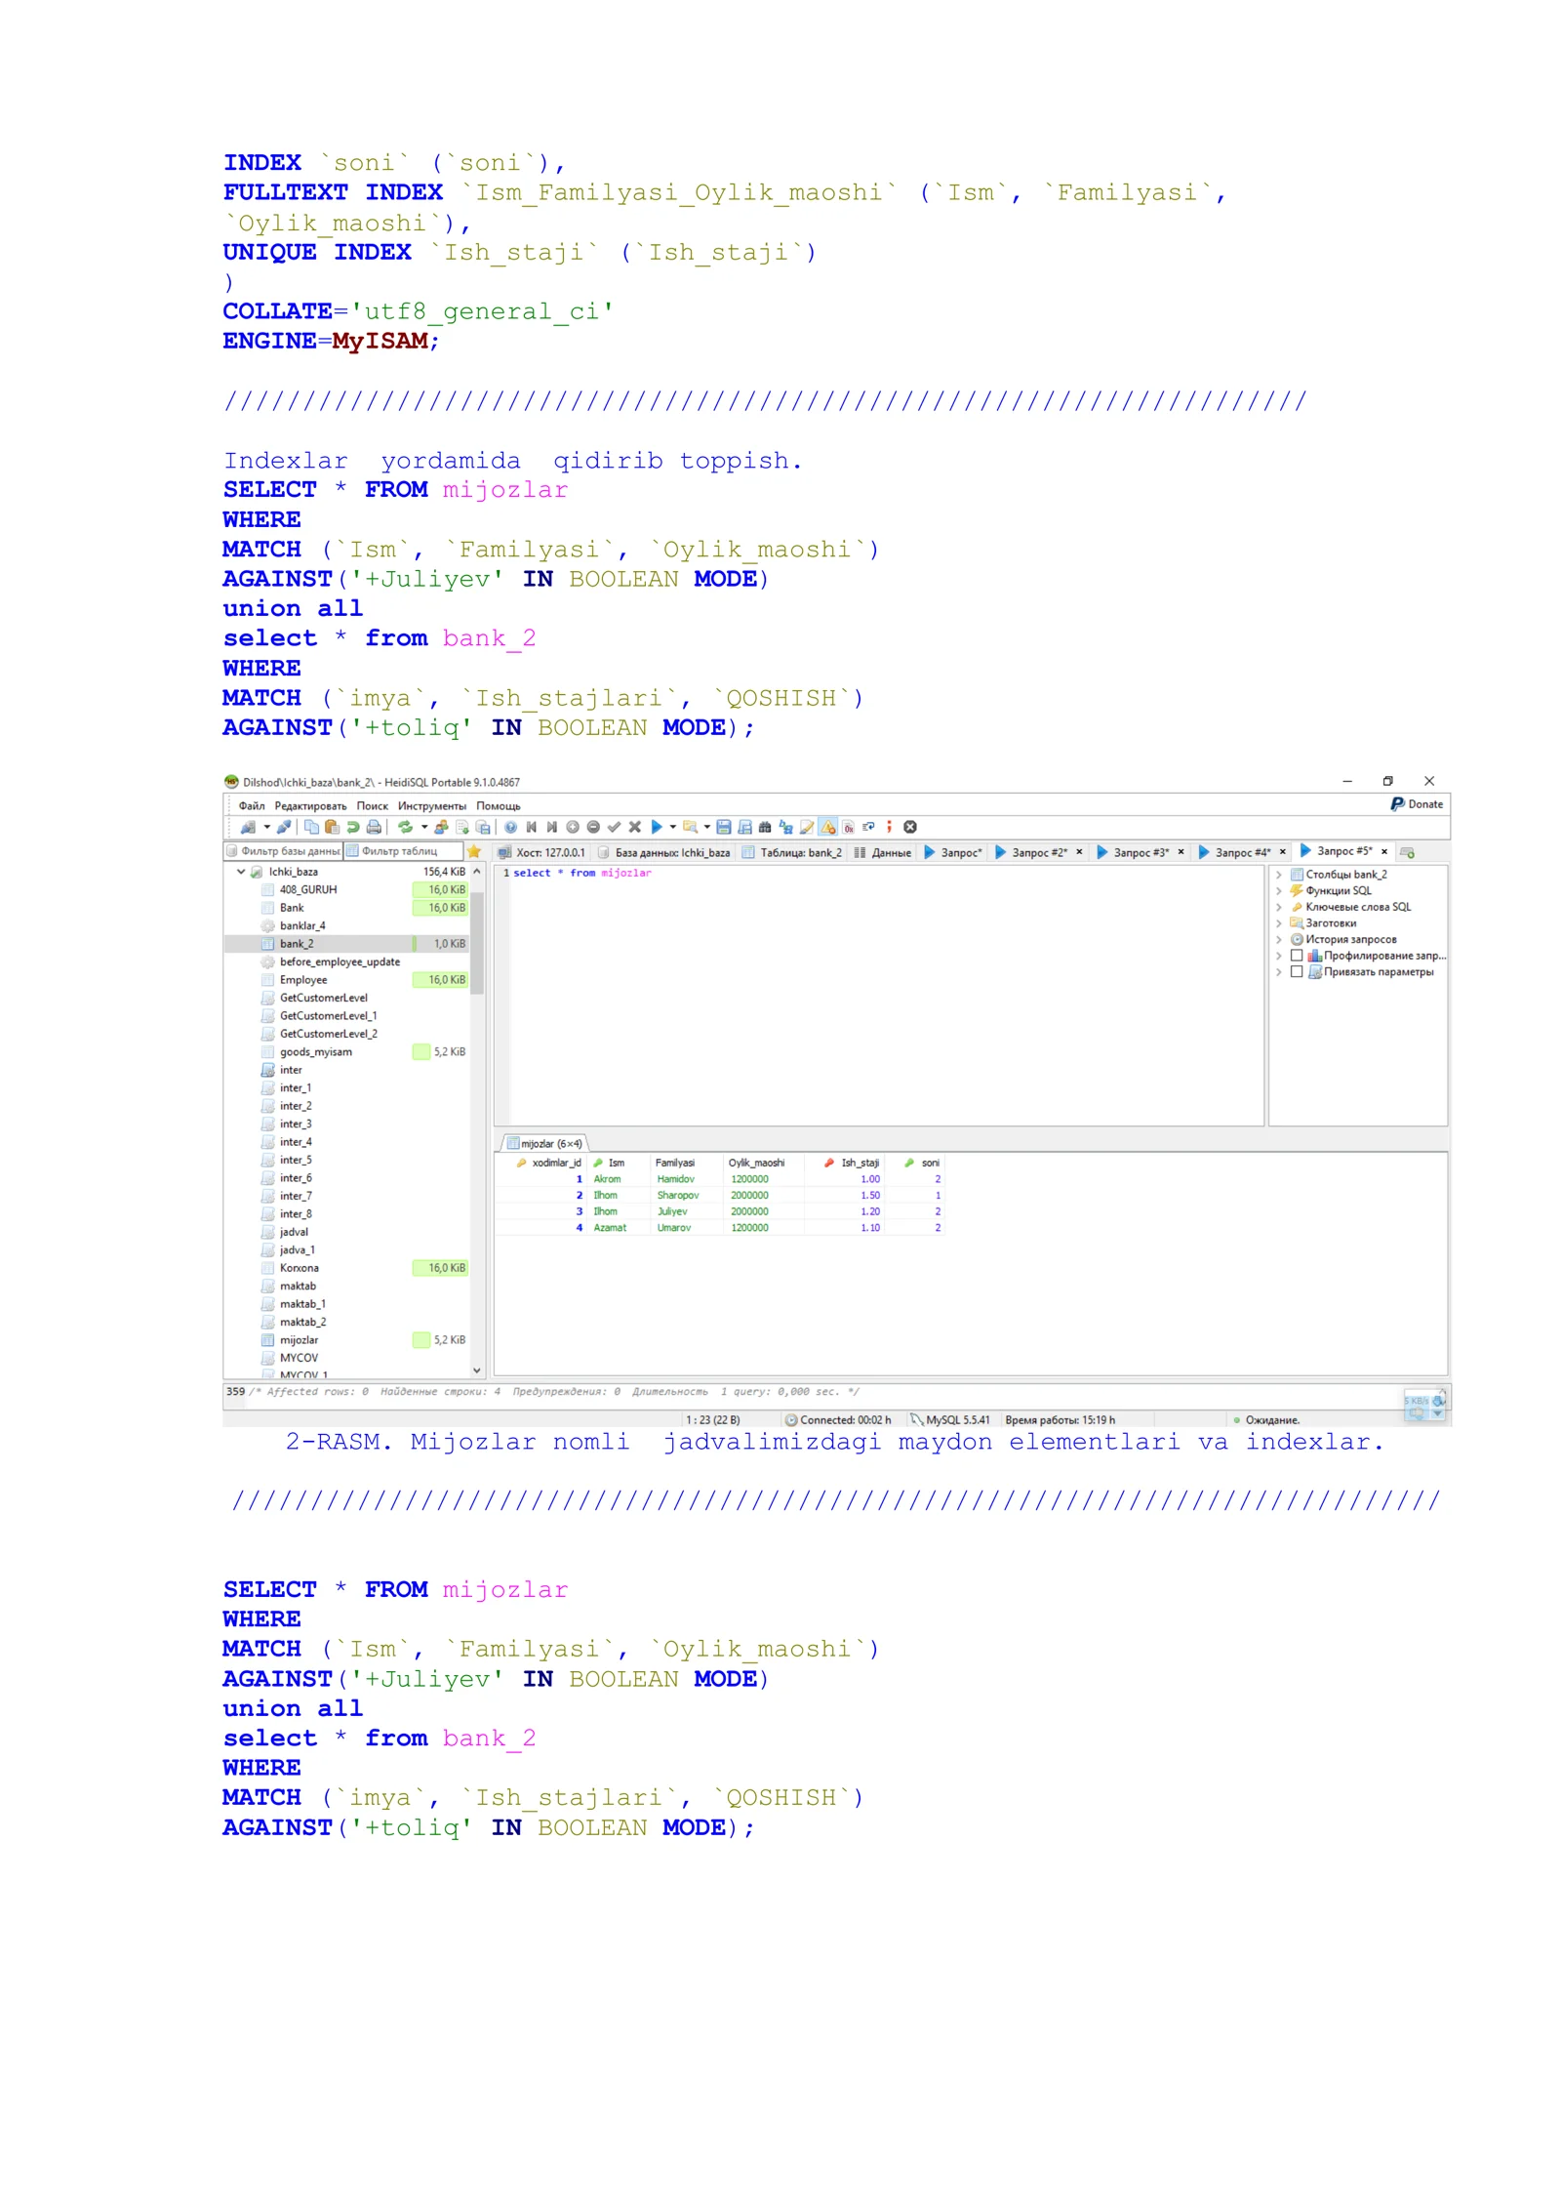Click the green Refresh arrows icon
The width and height of the screenshot is (1561, 2209).
405,827
